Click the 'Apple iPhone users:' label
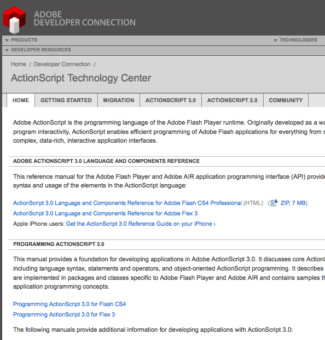325x340 pixels. 39,224
